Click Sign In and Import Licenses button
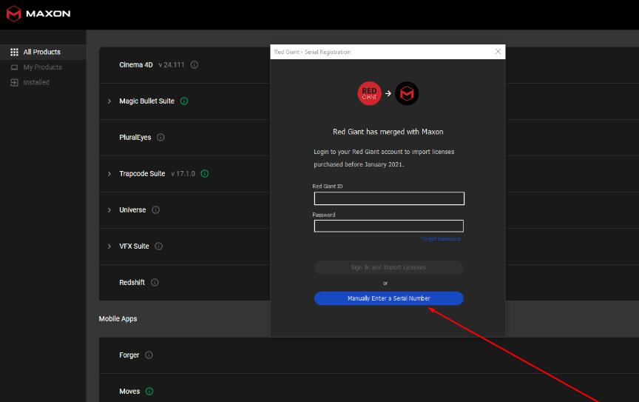The image size is (639, 402). (388, 267)
